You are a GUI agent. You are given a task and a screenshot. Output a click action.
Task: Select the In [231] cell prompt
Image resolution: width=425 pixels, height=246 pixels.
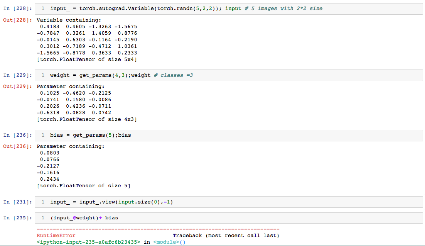coord(17,202)
